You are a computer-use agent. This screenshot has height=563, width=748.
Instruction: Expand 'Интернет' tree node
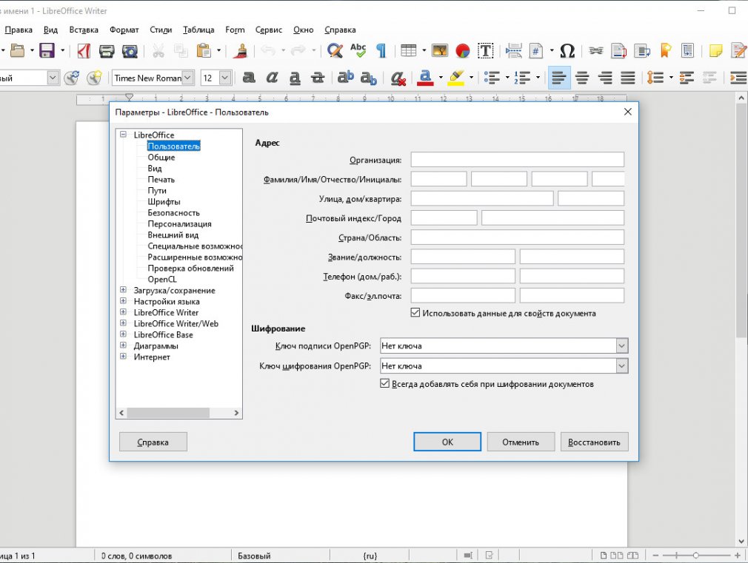[123, 356]
